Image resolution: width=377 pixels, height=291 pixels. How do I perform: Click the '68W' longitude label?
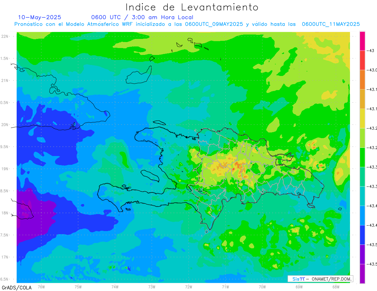336,287
